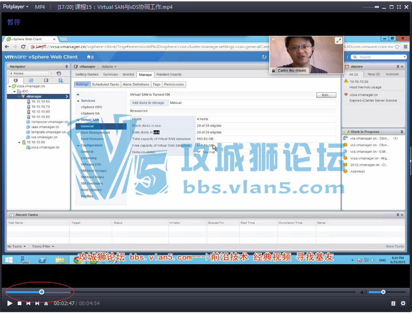
Task: Bookmark the page with the star icon
Action: coord(397,47)
